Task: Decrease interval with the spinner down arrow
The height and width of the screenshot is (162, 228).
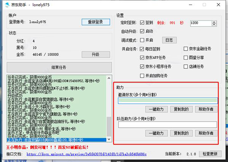Action: pos(214,25)
